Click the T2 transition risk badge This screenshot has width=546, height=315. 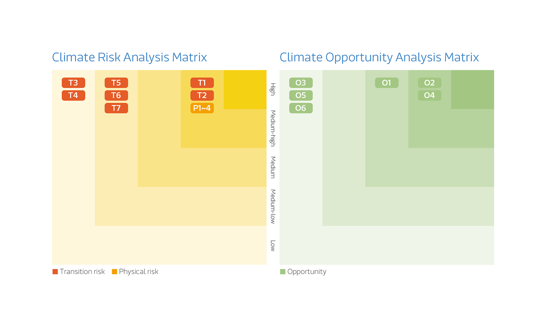pyautogui.click(x=202, y=95)
